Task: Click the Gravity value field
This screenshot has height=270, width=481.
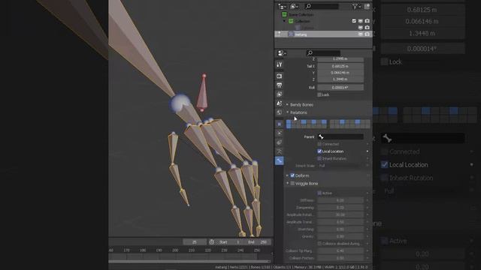Action: coord(340,236)
